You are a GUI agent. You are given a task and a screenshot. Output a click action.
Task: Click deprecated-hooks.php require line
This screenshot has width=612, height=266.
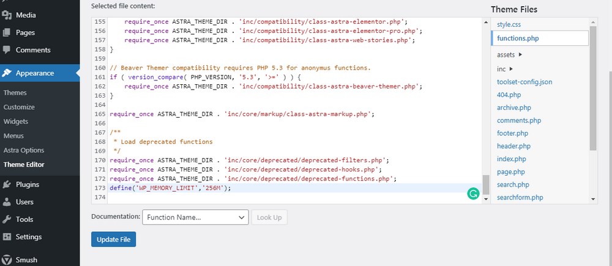[246, 170]
